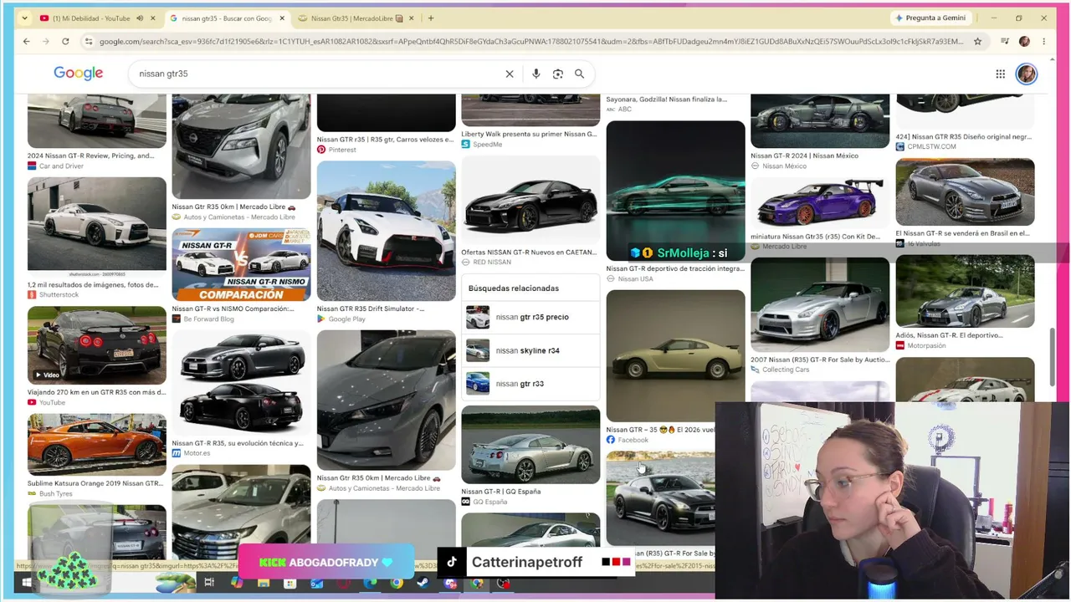Open the Adiós, Nissan GT-R Motorpasión image

(965, 291)
